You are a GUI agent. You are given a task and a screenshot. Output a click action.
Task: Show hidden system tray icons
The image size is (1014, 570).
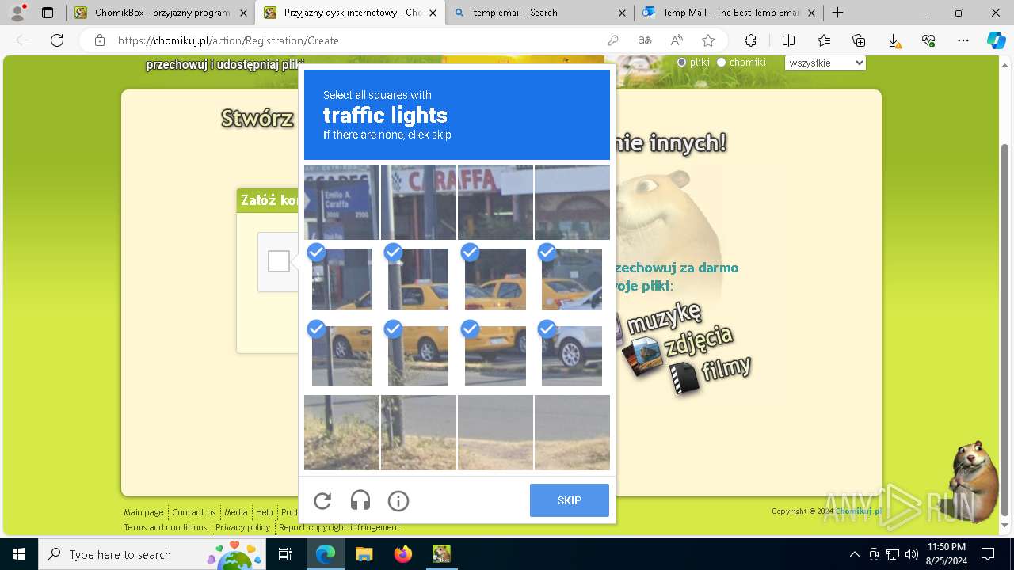click(854, 554)
